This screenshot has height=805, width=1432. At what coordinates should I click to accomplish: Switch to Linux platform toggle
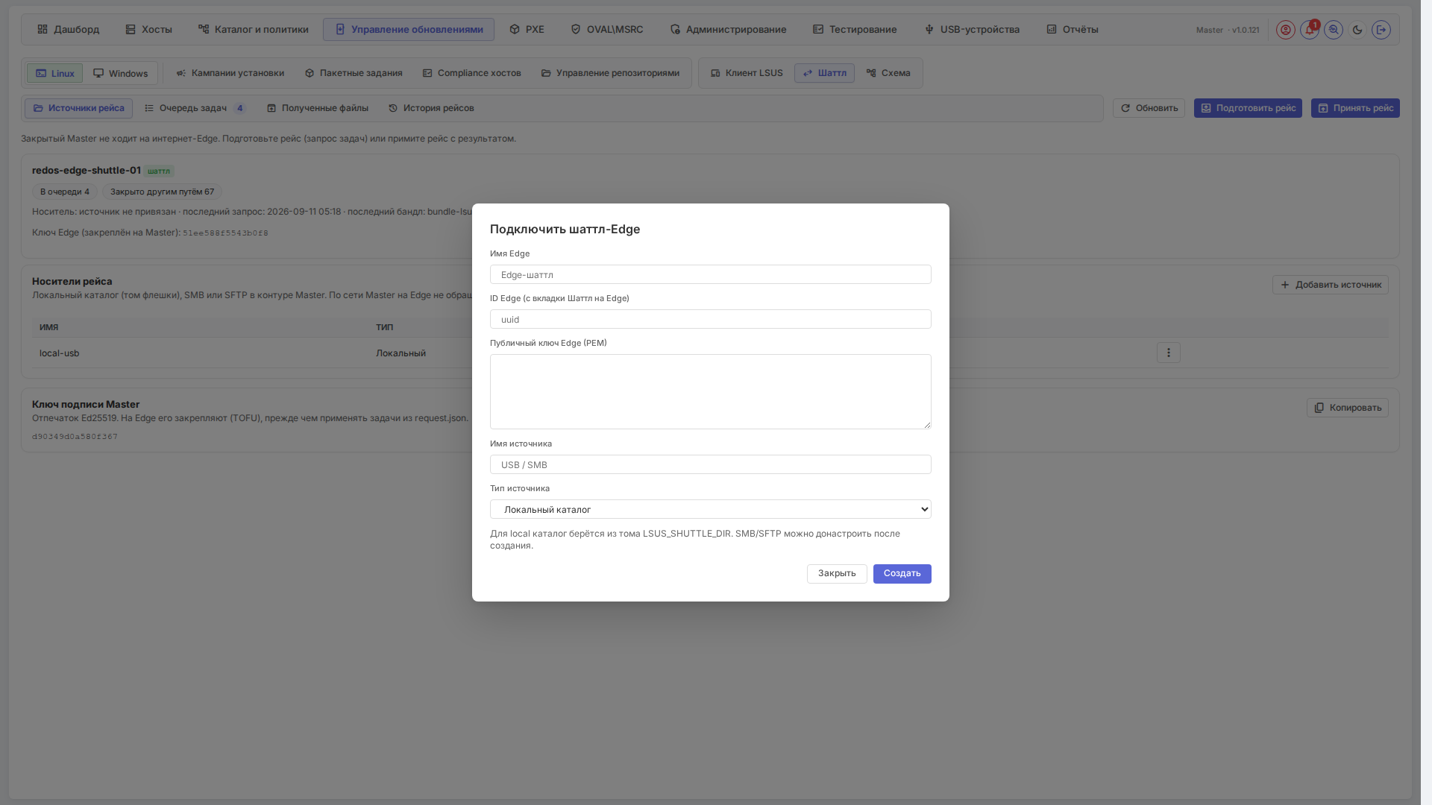point(55,74)
